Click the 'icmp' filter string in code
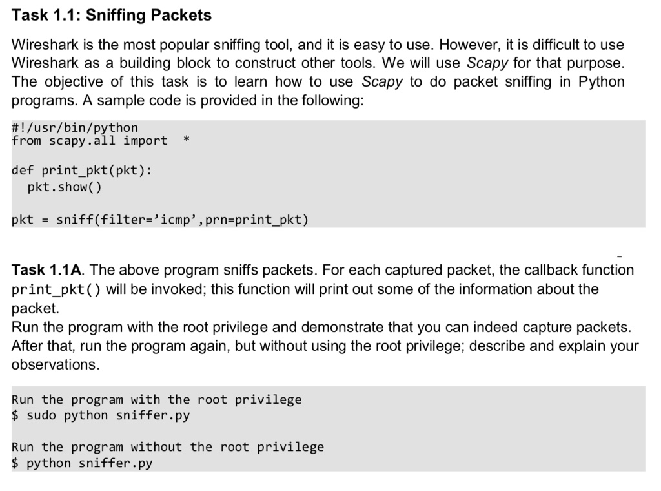Viewport: 661px width, 491px height. click(x=176, y=220)
